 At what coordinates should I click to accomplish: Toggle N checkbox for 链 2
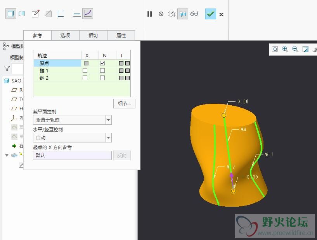(102, 78)
